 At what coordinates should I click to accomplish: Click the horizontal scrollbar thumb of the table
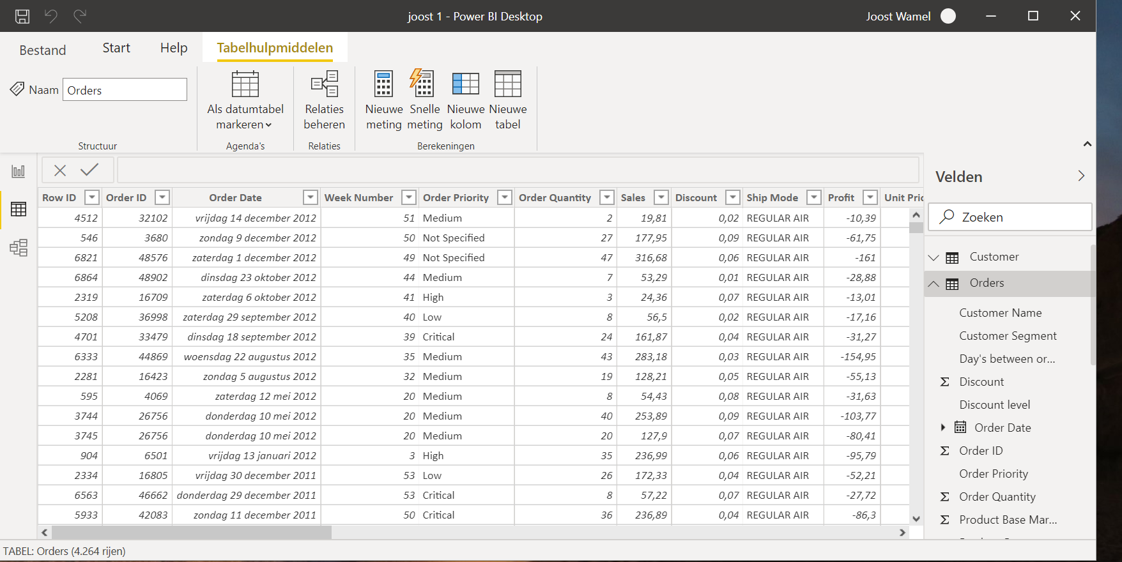(192, 532)
